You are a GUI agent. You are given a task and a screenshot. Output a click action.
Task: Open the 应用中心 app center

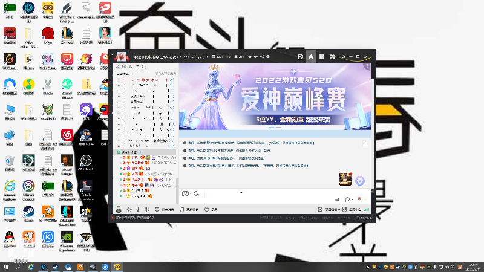[x=352, y=209]
